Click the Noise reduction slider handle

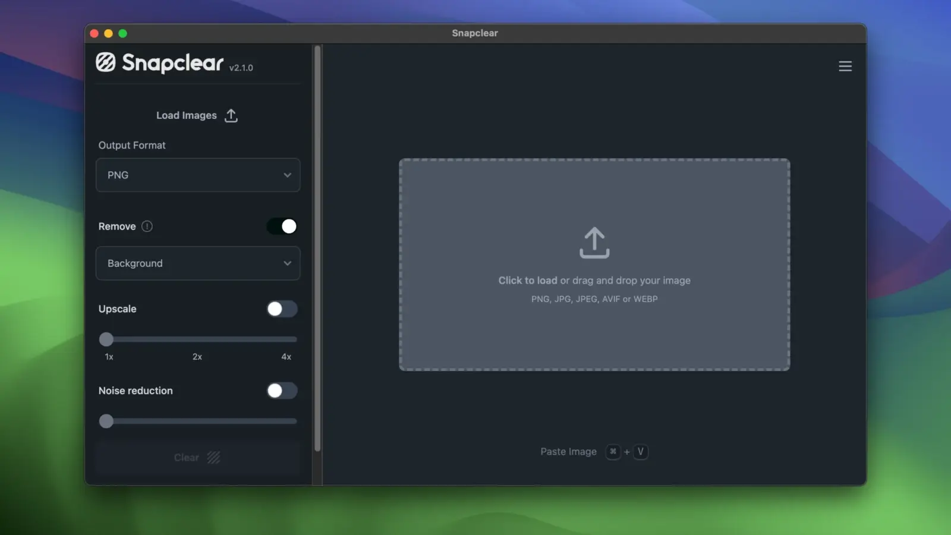pos(106,421)
